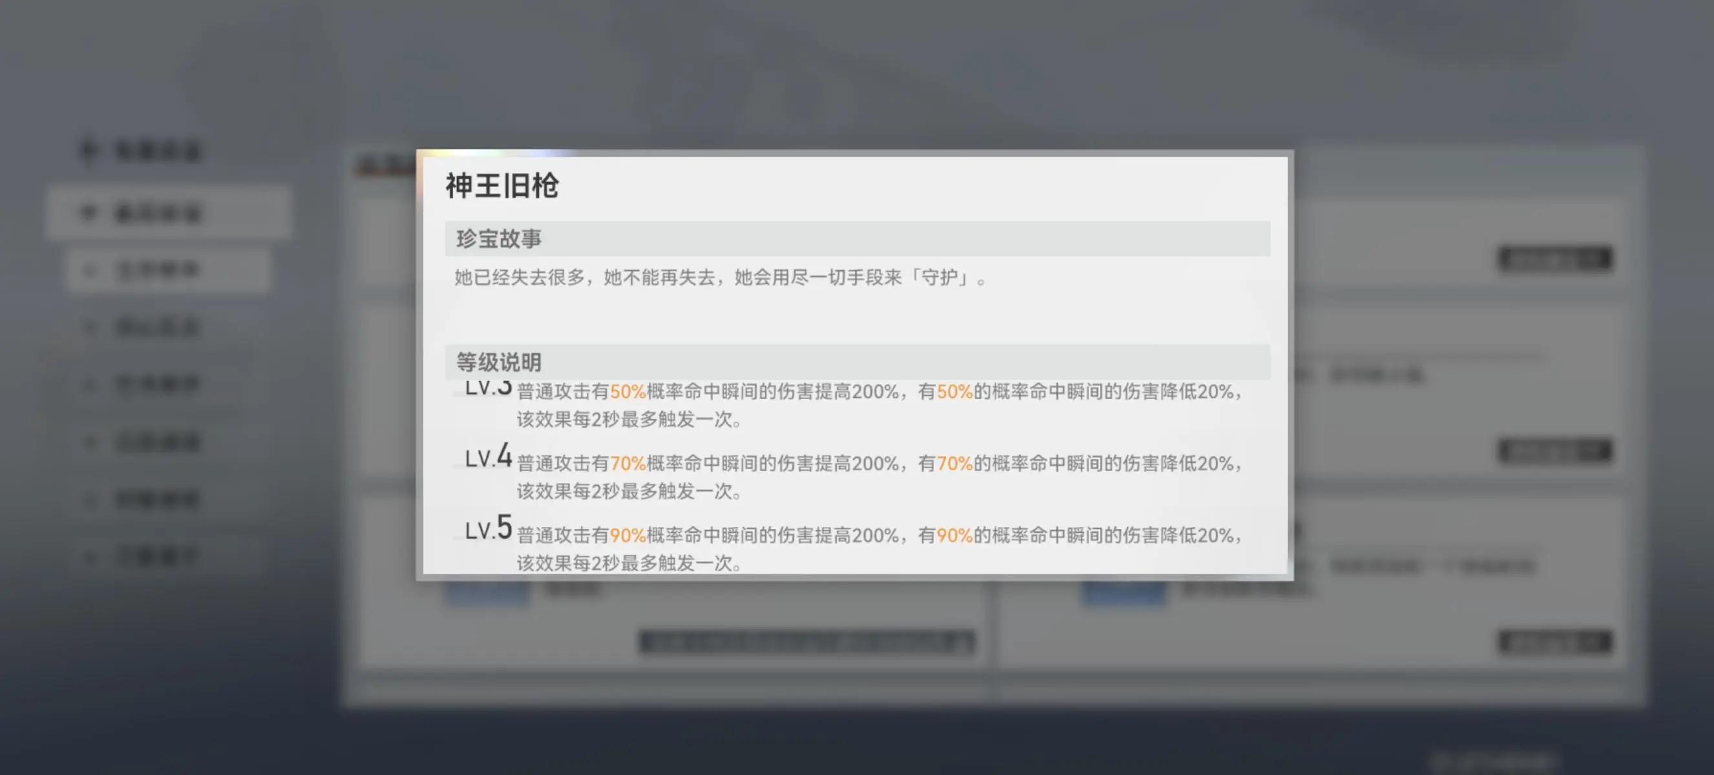Click the LV.3 grade description row
The height and width of the screenshot is (775, 1714).
point(856,404)
